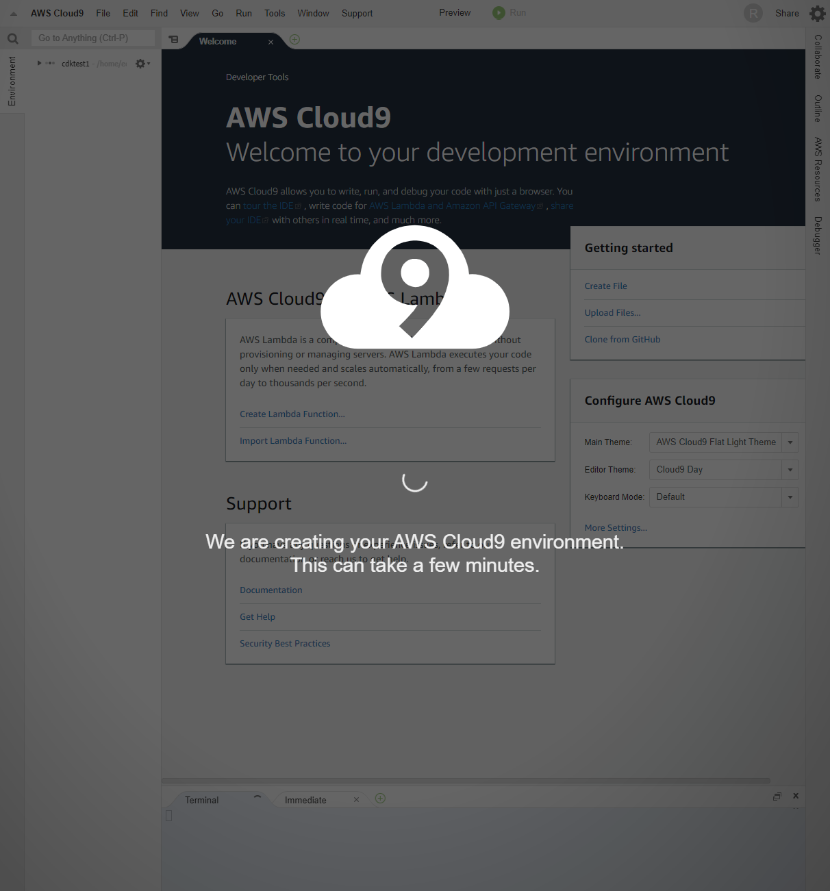This screenshot has height=891, width=830.
Task: Toggle the Collaborate side panel
Action: coord(818,57)
